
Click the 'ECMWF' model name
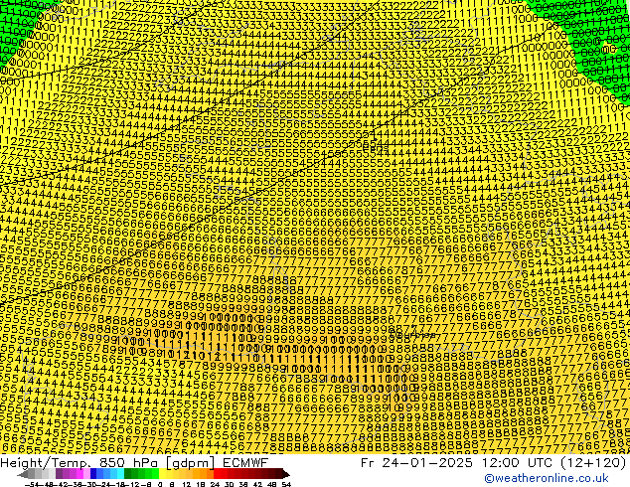pyautogui.click(x=245, y=463)
